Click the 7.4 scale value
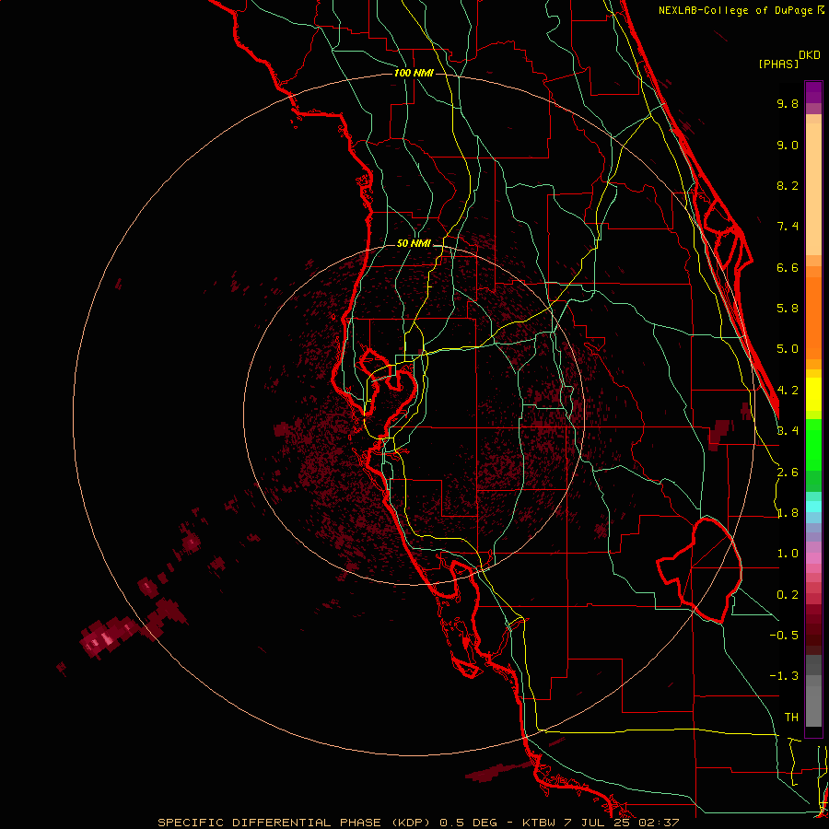829x829 pixels. pyautogui.click(x=788, y=227)
